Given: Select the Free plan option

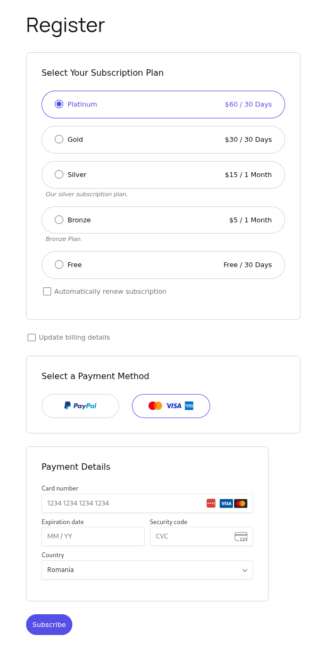Looking at the screenshot, I should [59, 264].
